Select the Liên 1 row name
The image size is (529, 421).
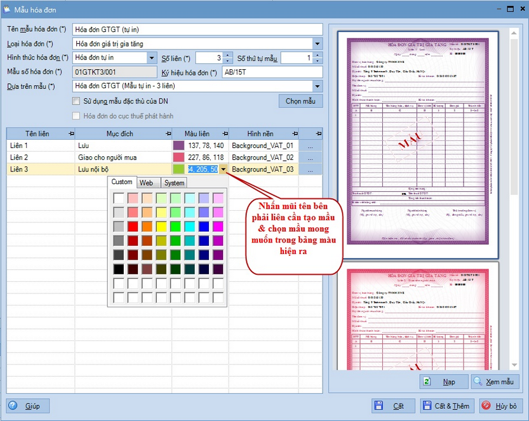click(19, 146)
